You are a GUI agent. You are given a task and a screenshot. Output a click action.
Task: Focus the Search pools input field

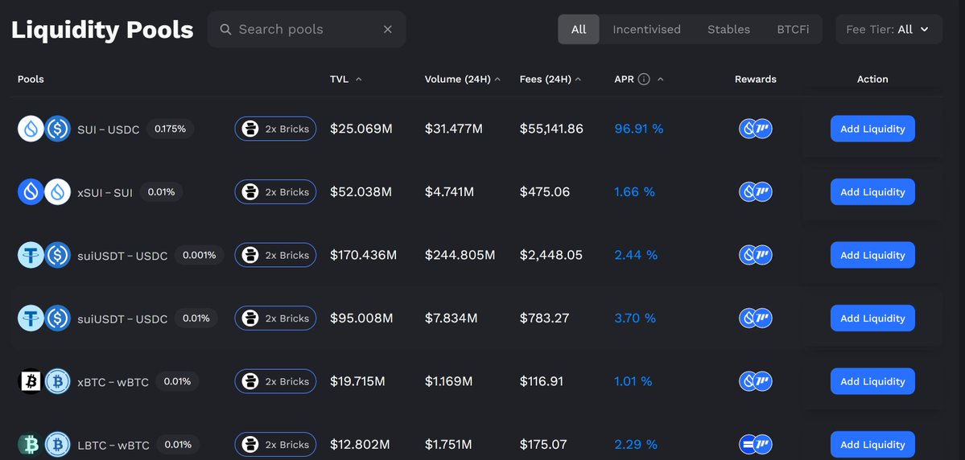(306, 30)
